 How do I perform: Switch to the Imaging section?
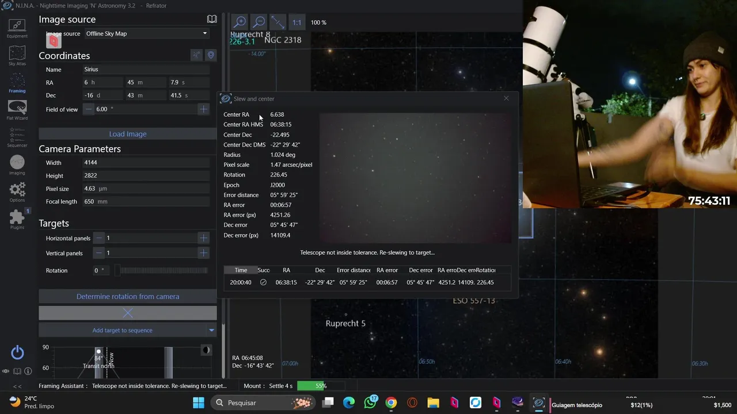click(x=17, y=165)
